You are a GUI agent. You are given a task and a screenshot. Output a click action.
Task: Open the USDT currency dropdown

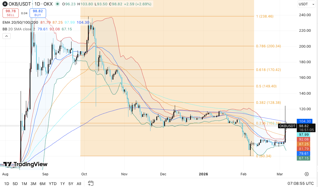click(305, 4)
